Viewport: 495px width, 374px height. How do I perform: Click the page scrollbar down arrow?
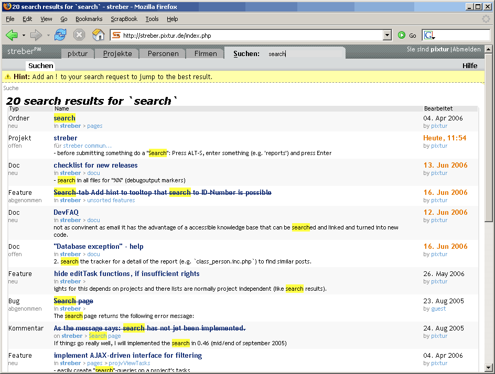tap(488, 367)
